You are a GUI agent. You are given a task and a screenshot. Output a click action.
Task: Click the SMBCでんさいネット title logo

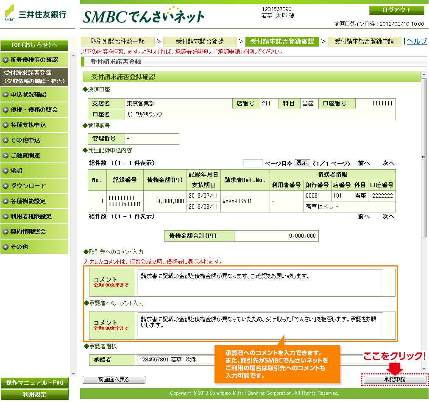point(144,15)
